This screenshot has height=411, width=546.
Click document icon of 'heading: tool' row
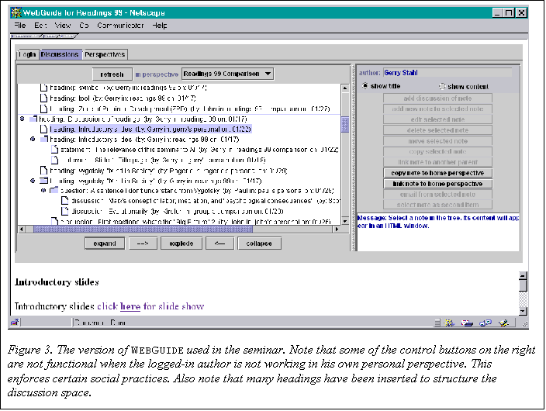43,98
